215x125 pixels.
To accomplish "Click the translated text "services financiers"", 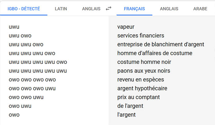I will click(141, 36).
